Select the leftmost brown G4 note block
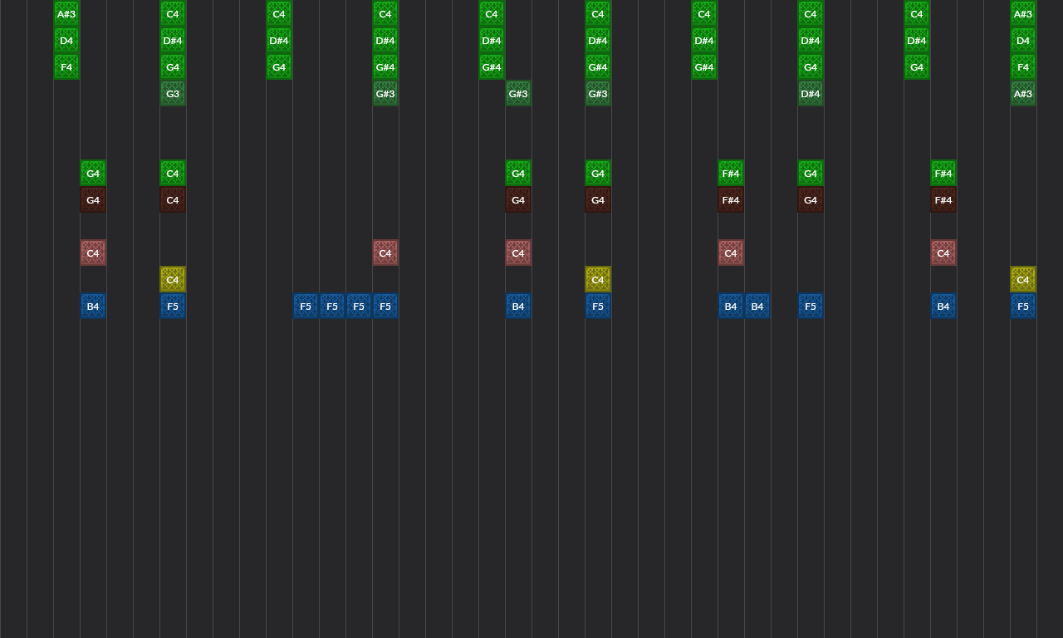Screen dimensions: 1063x638 tap(93, 200)
